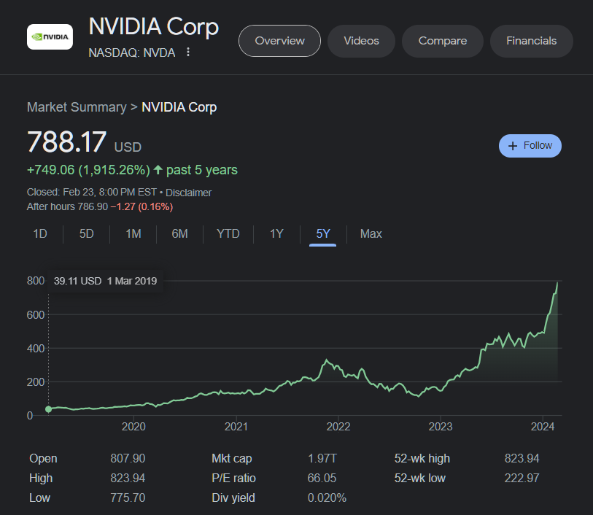Switch to the Videos tab
This screenshot has width=593, height=515.
(x=361, y=41)
